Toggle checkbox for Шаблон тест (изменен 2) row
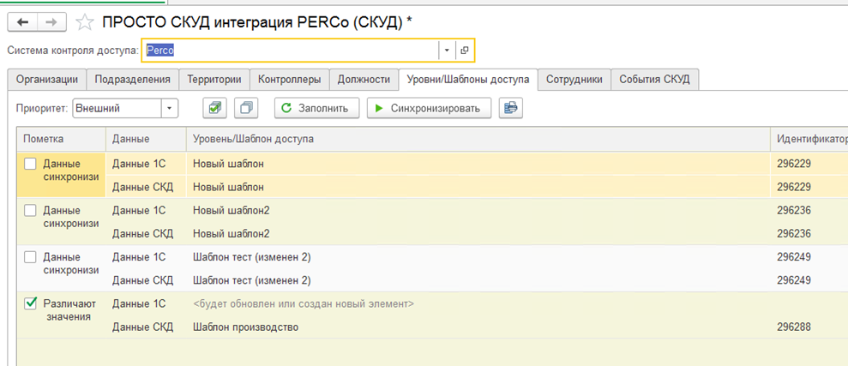The height and width of the screenshot is (366, 848). tap(30, 256)
